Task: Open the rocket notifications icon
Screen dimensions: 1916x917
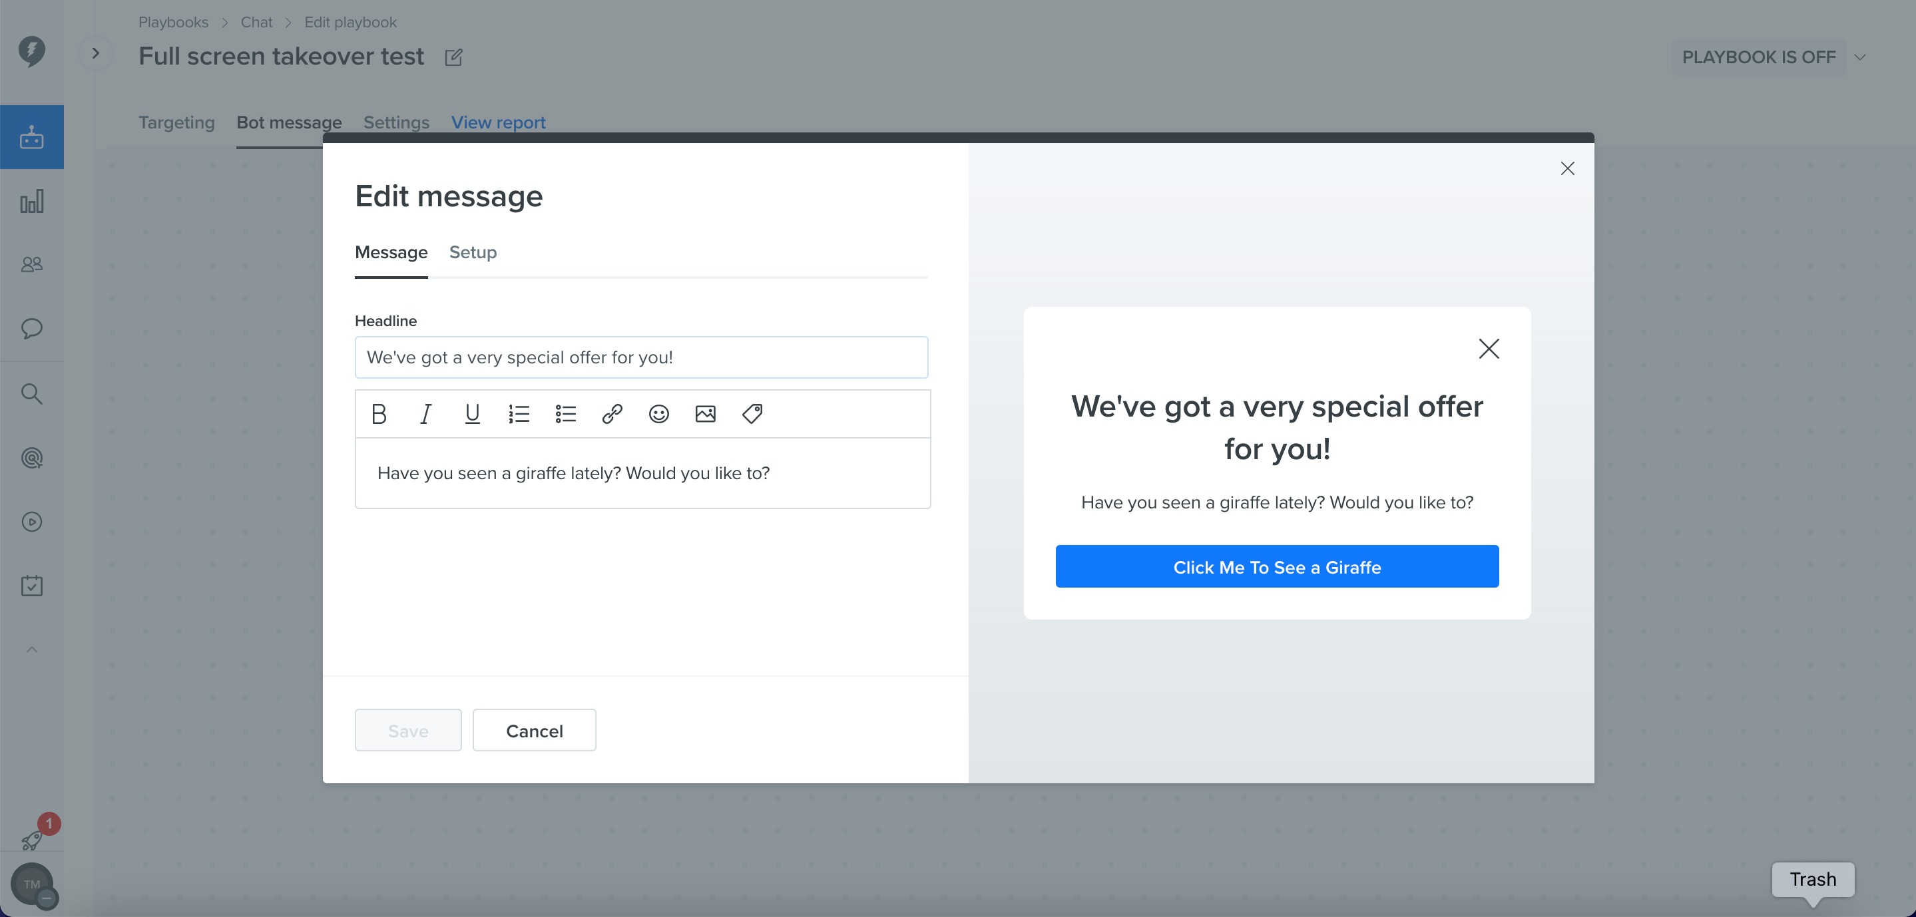Action: (x=31, y=840)
